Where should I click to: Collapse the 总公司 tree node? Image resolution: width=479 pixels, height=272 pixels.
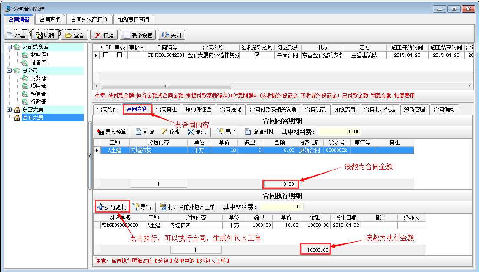(x=10, y=70)
